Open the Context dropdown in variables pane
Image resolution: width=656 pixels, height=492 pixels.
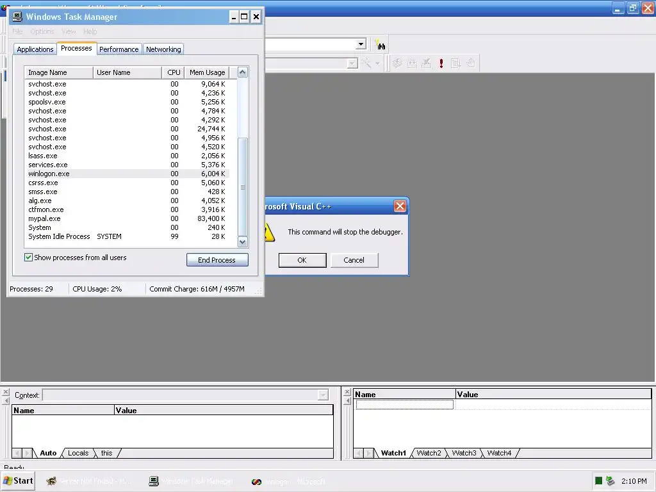pos(323,395)
